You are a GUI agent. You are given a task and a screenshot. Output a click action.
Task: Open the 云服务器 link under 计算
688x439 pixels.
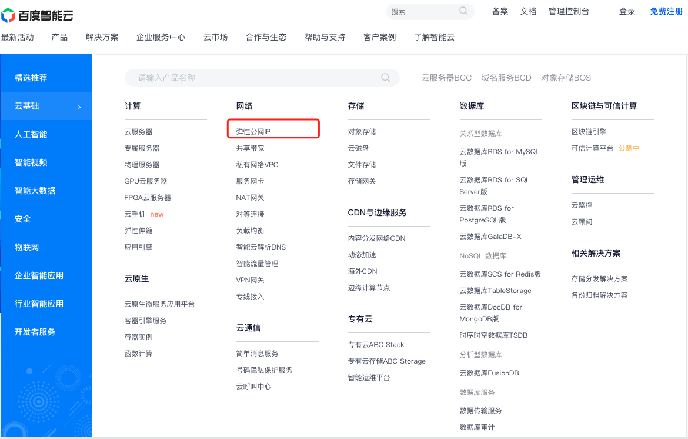click(138, 132)
